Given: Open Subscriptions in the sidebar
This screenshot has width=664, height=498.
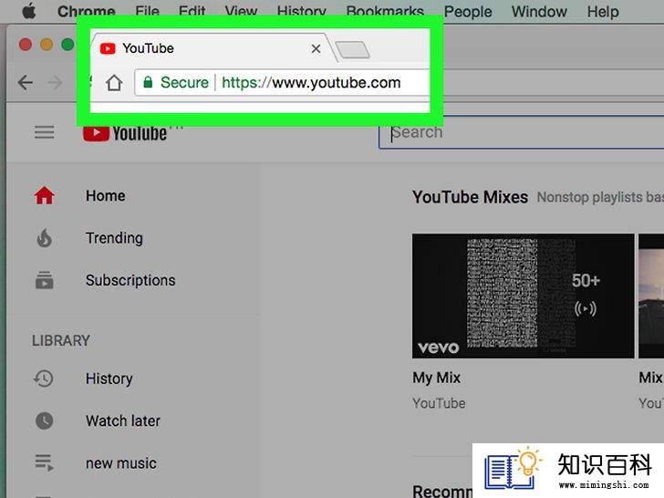Looking at the screenshot, I should point(130,280).
